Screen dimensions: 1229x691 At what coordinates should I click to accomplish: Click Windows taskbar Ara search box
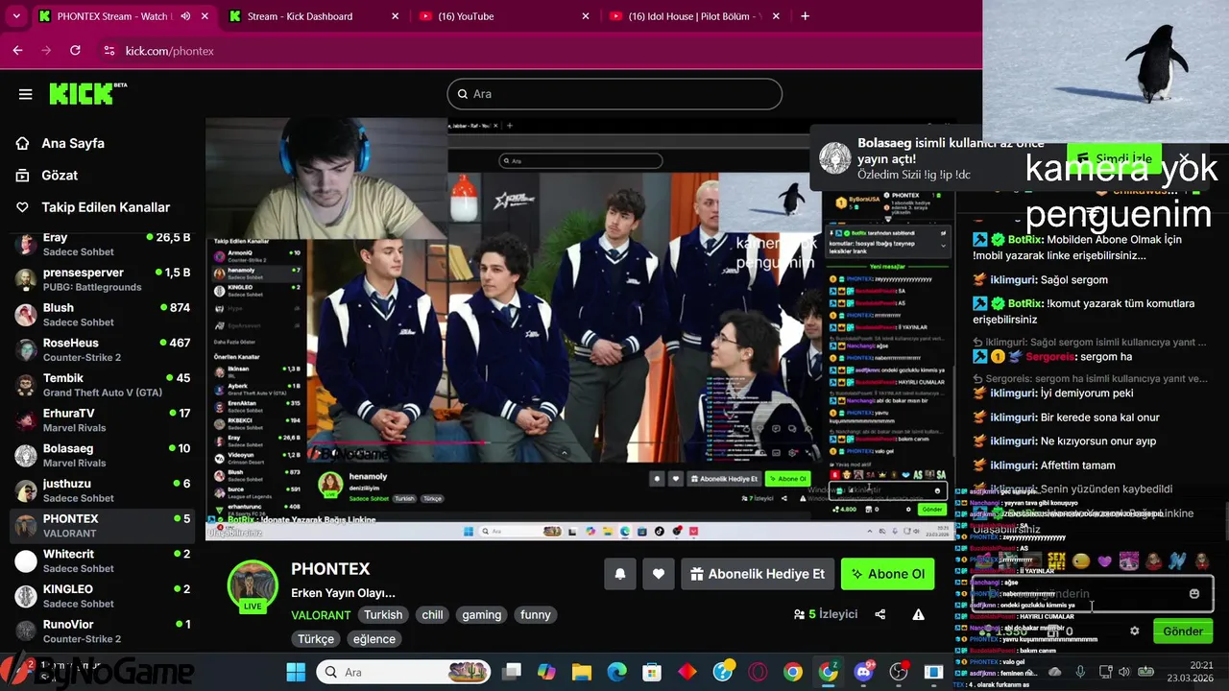(403, 672)
